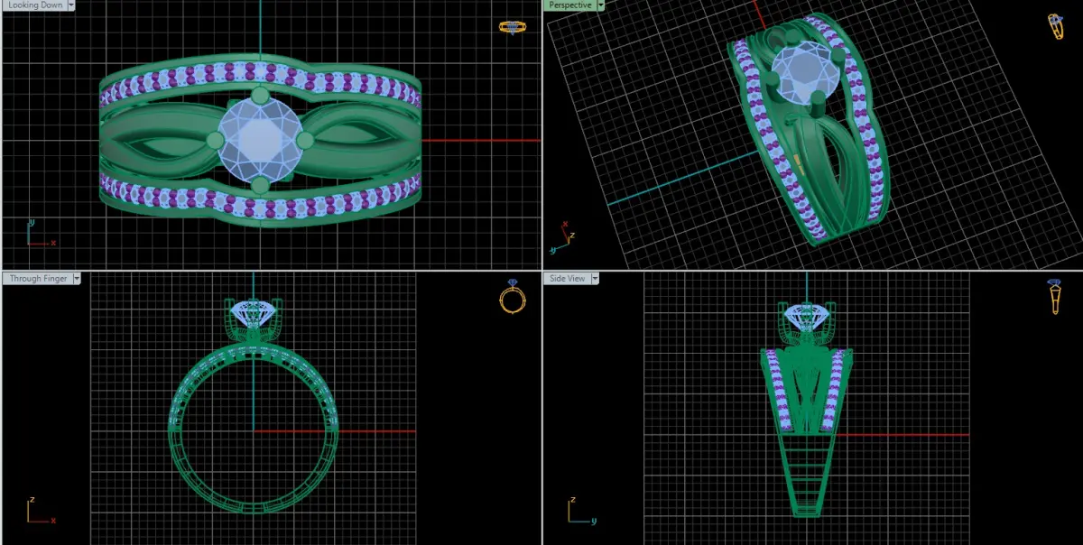Select the Looking Down viewport title
The image size is (1083, 545).
click(34, 5)
